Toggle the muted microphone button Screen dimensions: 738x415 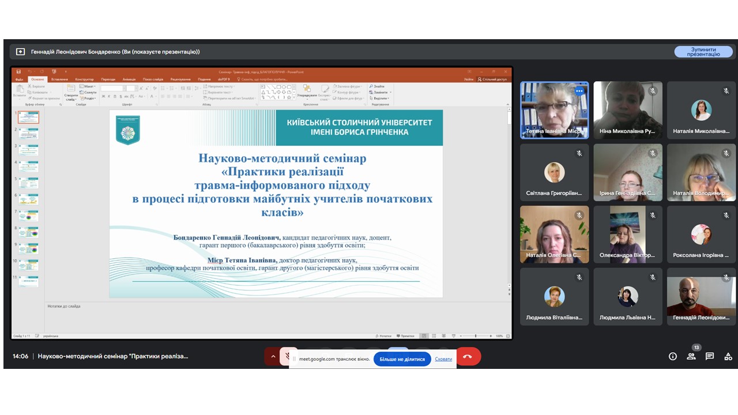(x=288, y=357)
